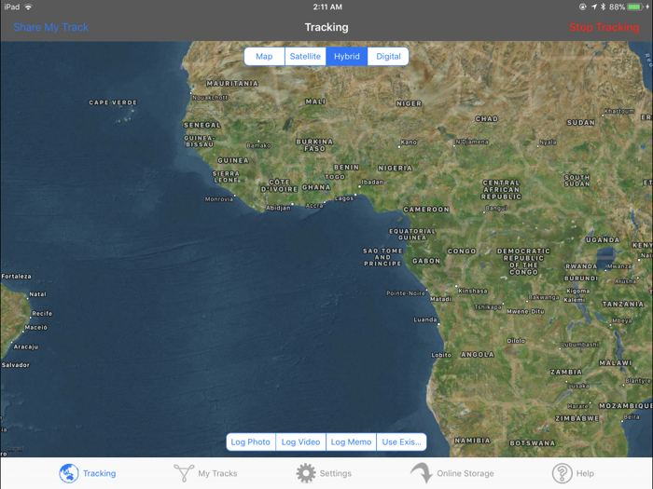The image size is (653, 489).
Task: Click the Use Exis... button
Action: point(401,442)
